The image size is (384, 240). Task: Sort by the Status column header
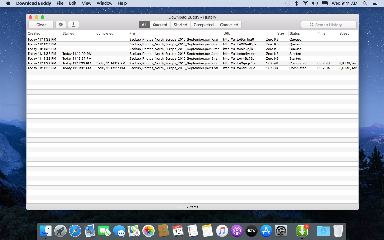pos(302,33)
